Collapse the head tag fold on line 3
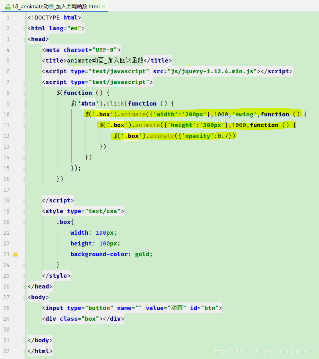 [25, 39]
